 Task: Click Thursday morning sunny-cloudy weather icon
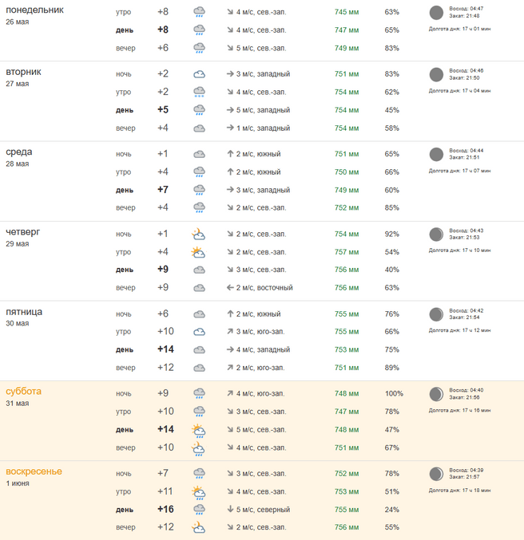click(x=198, y=252)
